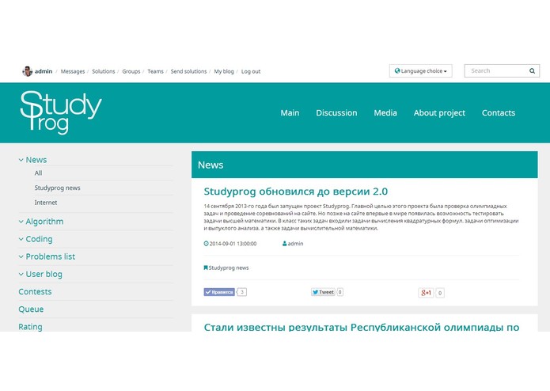Image resolution: width=550 pixels, height=391 pixels.
Task: Select All under News
Action: [38, 173]
